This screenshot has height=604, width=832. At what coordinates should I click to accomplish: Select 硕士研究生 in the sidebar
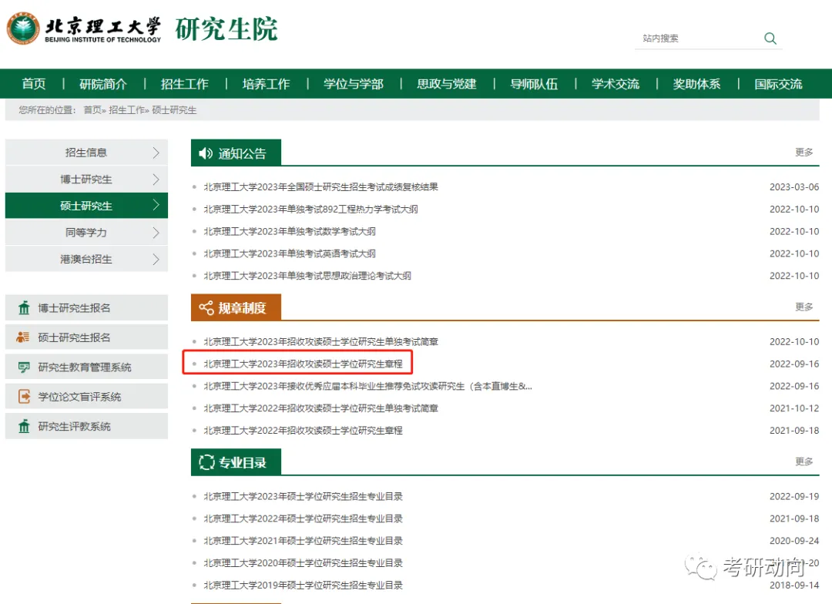pos(86,206)
